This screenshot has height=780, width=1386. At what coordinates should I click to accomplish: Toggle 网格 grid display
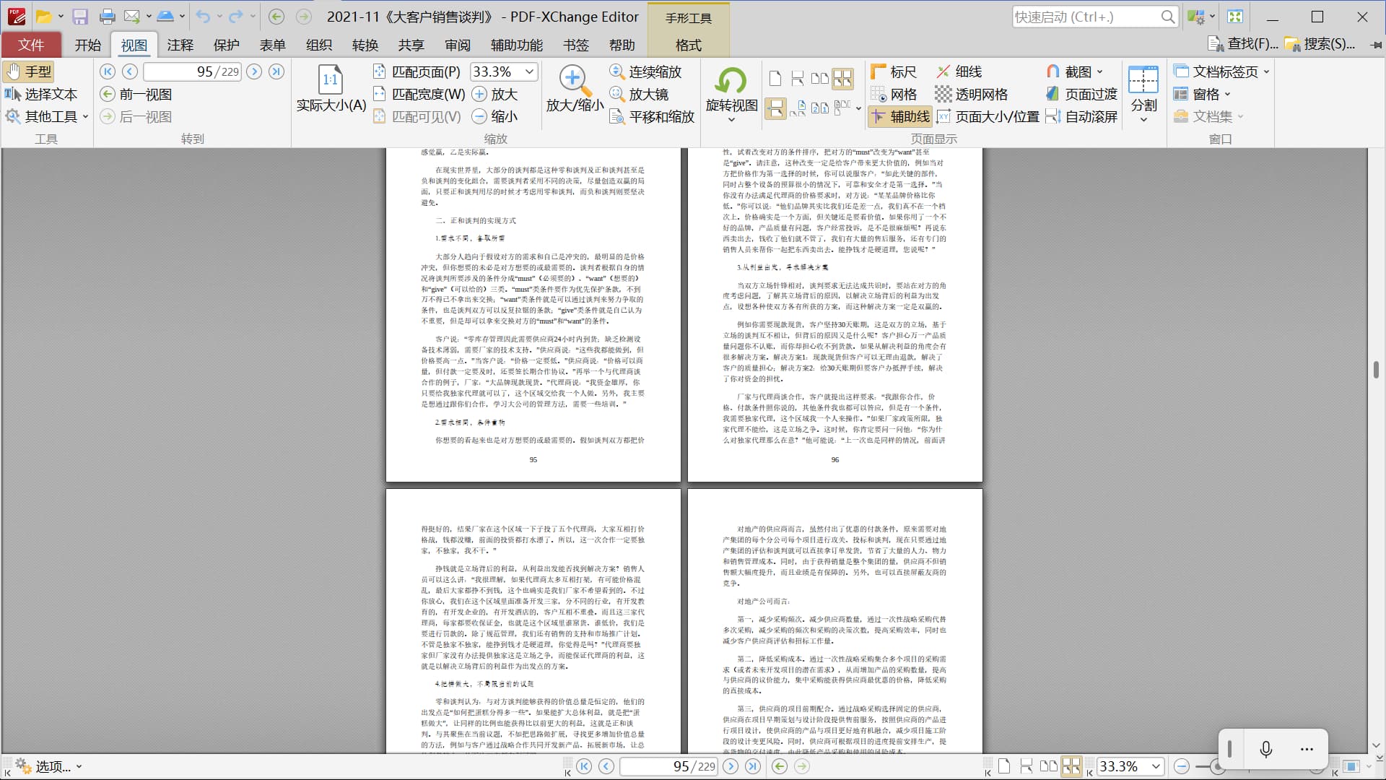894,94
